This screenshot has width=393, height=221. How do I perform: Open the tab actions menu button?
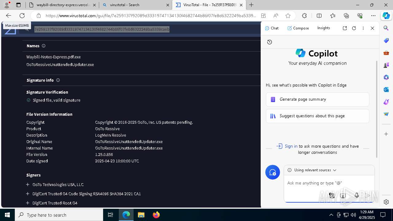(18, 5)
